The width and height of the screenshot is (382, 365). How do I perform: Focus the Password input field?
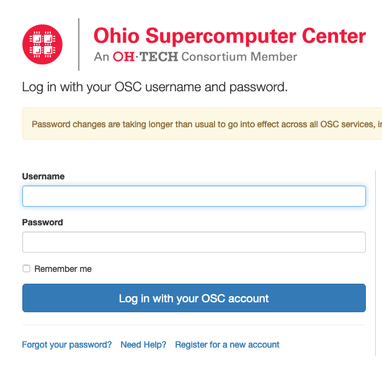(x=194, y=242)
